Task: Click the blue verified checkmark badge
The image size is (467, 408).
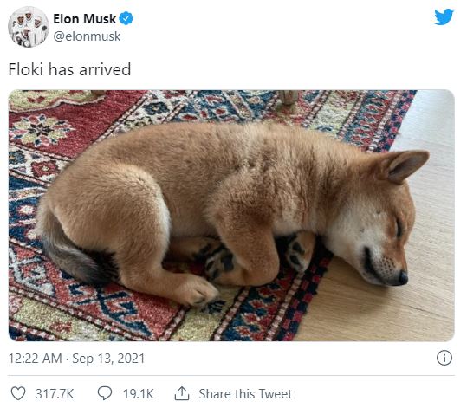Action: (x=126, y=18)
